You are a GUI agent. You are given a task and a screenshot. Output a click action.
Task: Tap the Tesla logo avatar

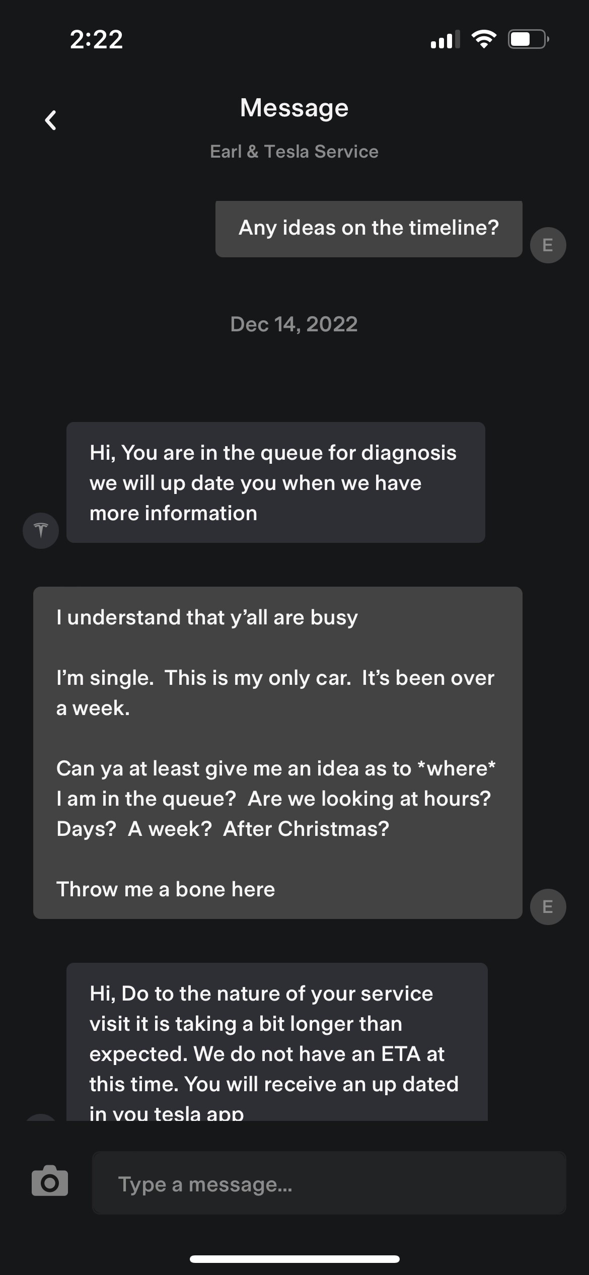41,530
